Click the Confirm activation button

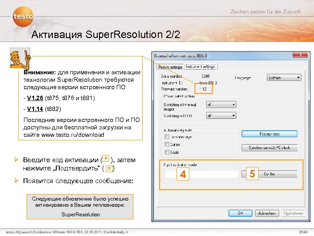270,174
